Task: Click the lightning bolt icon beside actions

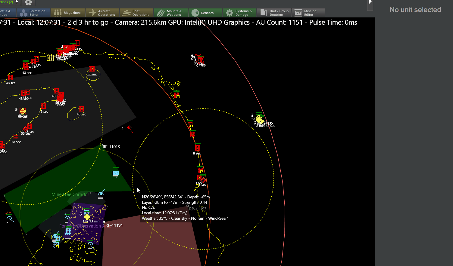Action: [17, 2]
